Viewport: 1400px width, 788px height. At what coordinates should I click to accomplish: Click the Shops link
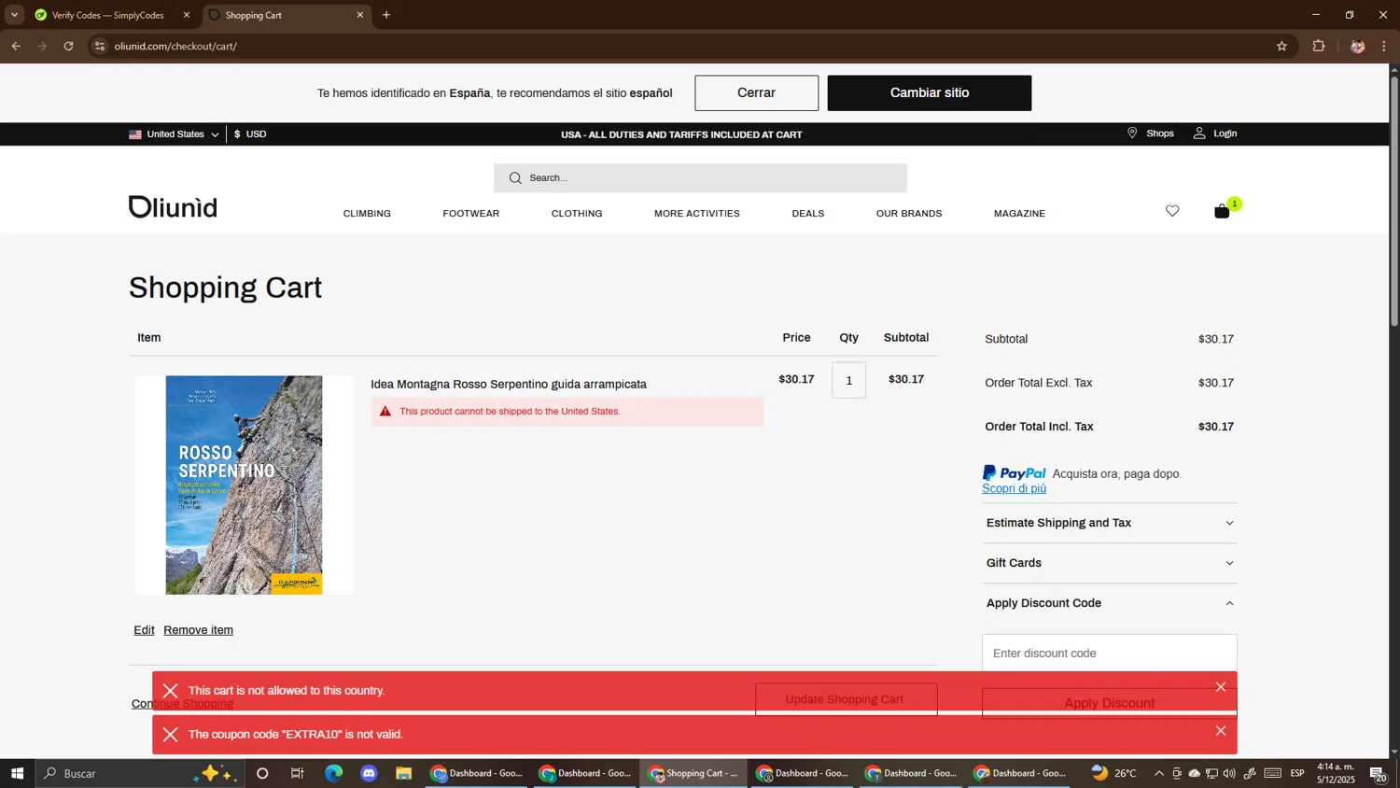coord(1160,134)
